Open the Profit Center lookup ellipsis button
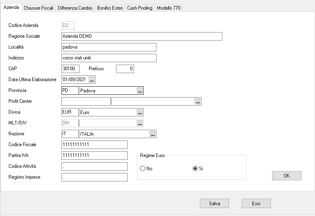The width and height of the screenshot is (315, 216). click(197, 102)
